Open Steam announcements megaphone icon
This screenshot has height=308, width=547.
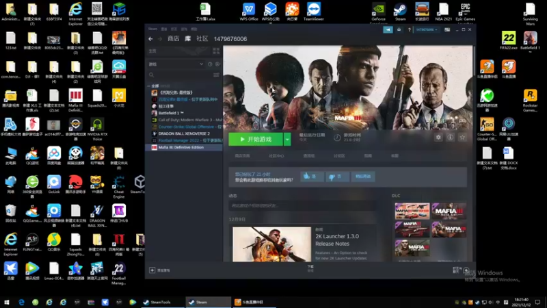coord(388,29)
